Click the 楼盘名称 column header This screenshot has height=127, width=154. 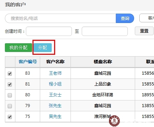(x=103, y=62)
